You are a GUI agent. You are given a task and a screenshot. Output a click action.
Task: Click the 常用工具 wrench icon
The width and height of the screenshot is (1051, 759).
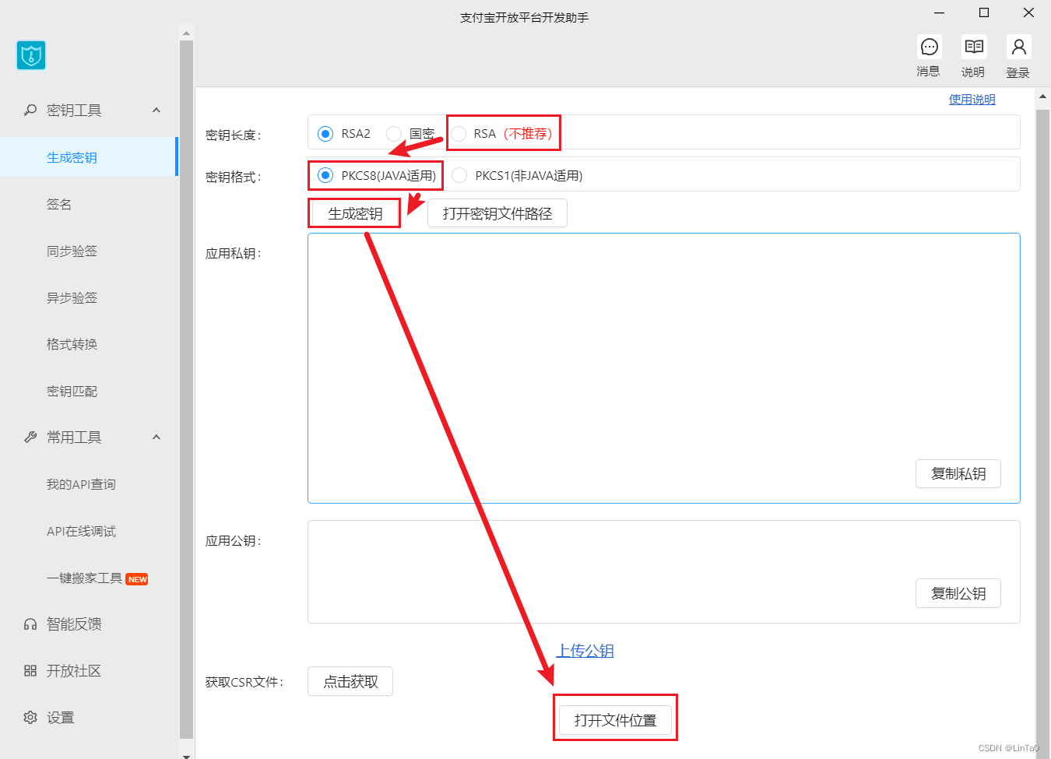(x=30, y=437)
